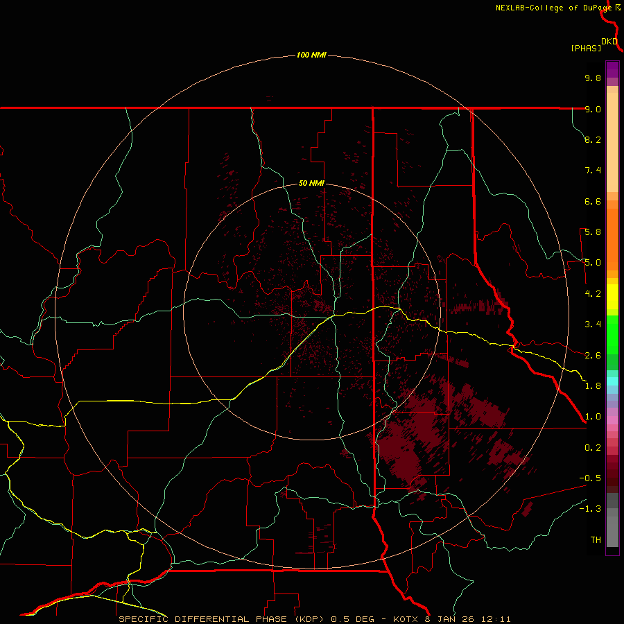
Task: Click the 3.4 legend value
Action: click(593, 324)
